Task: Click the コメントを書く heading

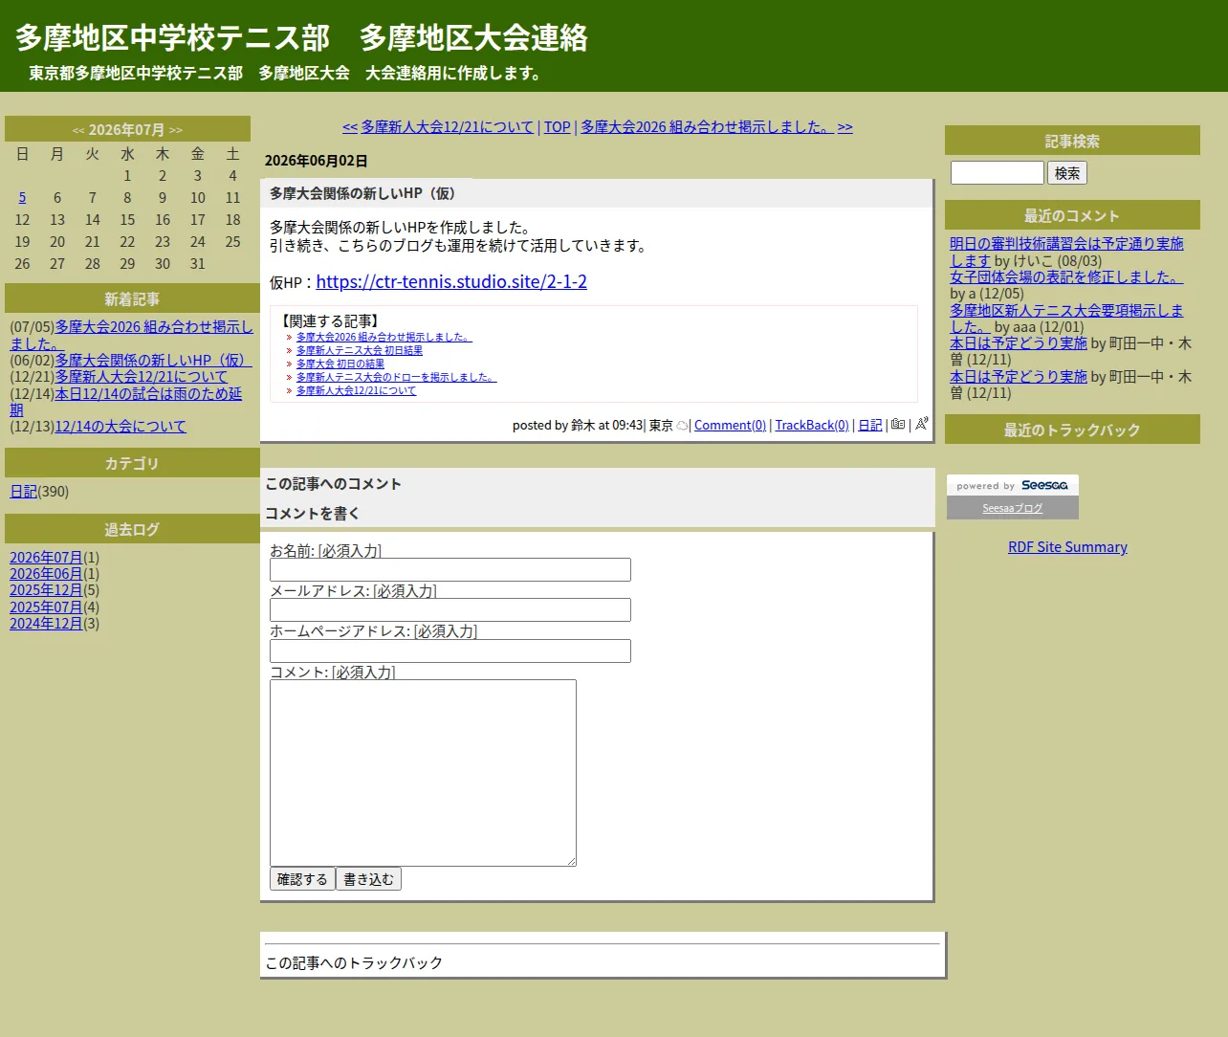Action: point(313,514)
